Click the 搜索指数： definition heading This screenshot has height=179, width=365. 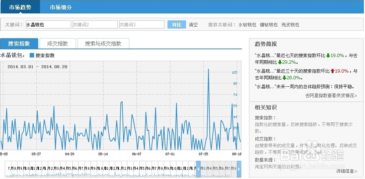click(265, 118)
